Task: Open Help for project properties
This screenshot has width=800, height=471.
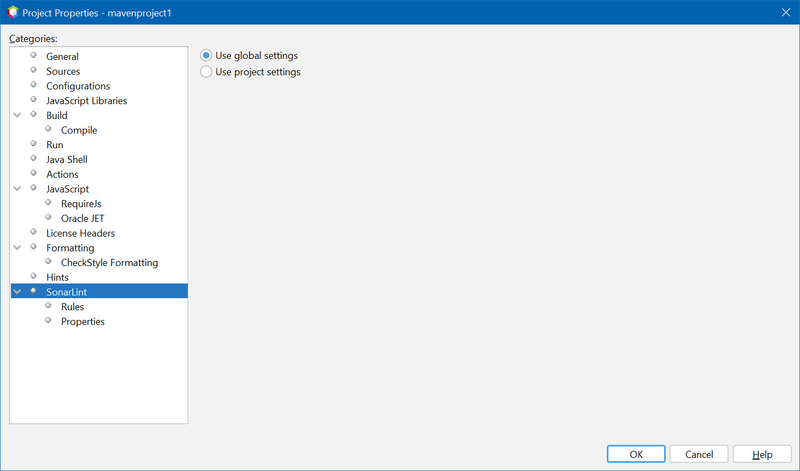Action: coord(762,454)
